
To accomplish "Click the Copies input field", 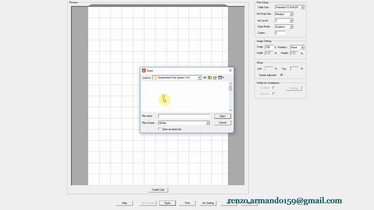I will click(x=280, y=33).
